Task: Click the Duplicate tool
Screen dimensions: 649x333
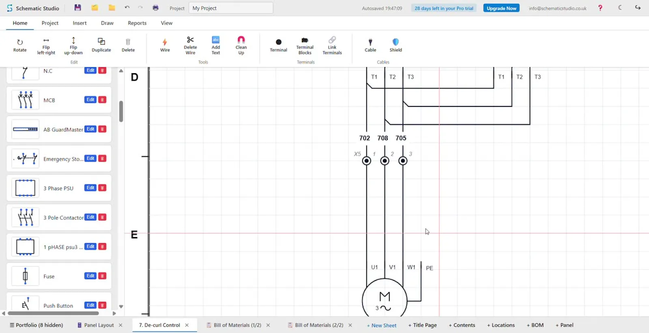Action: (101, 45)
